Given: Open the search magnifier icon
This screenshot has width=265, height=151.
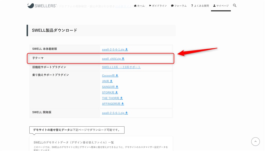Looking at the screenshot, I should 235,5.
